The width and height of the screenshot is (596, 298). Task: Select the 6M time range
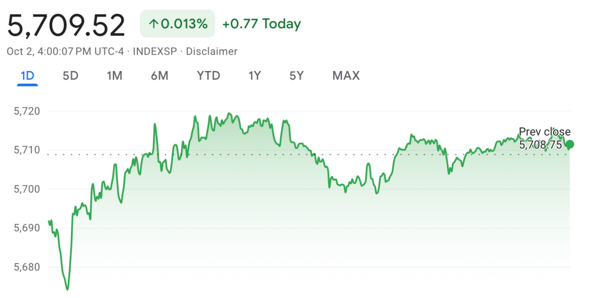tap(159, 75)
